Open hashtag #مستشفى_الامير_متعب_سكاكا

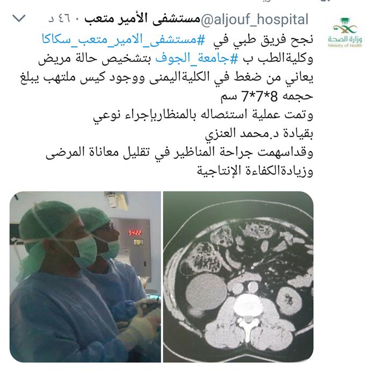tap(124, 39)
